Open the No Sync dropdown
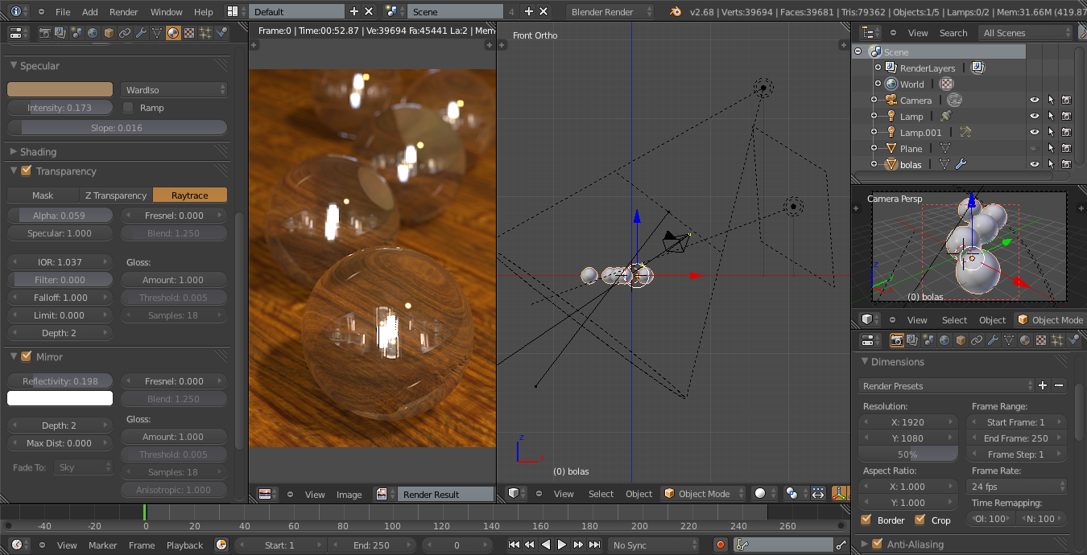 coord(653,545)
